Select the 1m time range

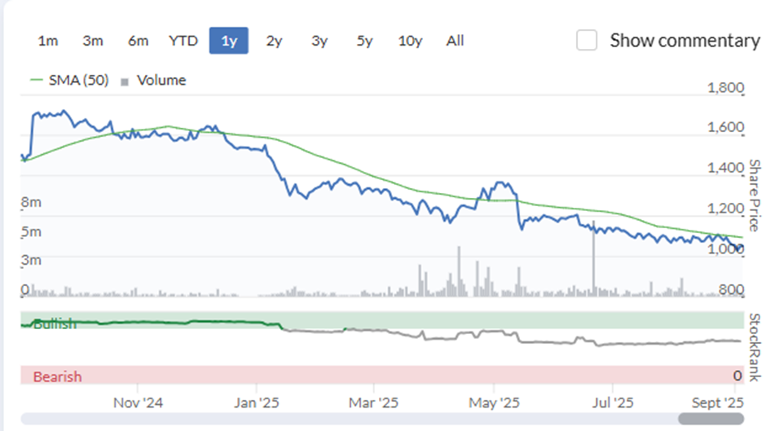tap(48, 41)
